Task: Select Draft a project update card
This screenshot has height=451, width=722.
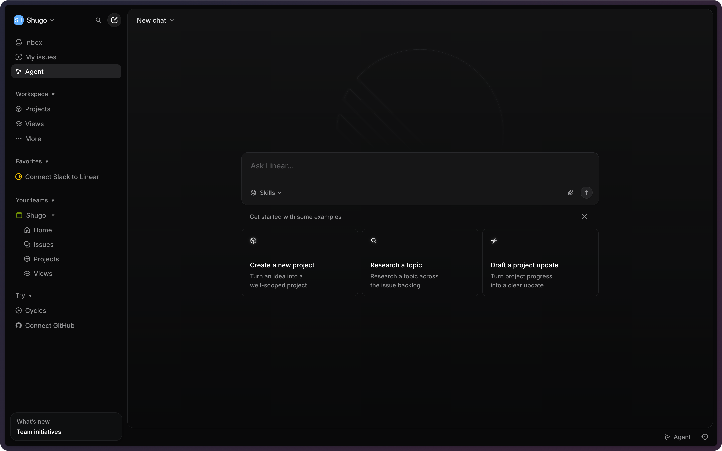Action: [x=540, y=263]
